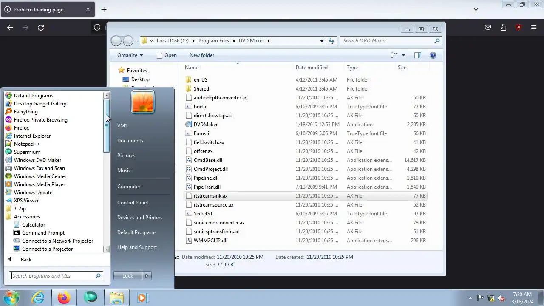The image size is (544, 306).
Task: Open Connect to a Network Projector
Action: (x=57, y=241)
